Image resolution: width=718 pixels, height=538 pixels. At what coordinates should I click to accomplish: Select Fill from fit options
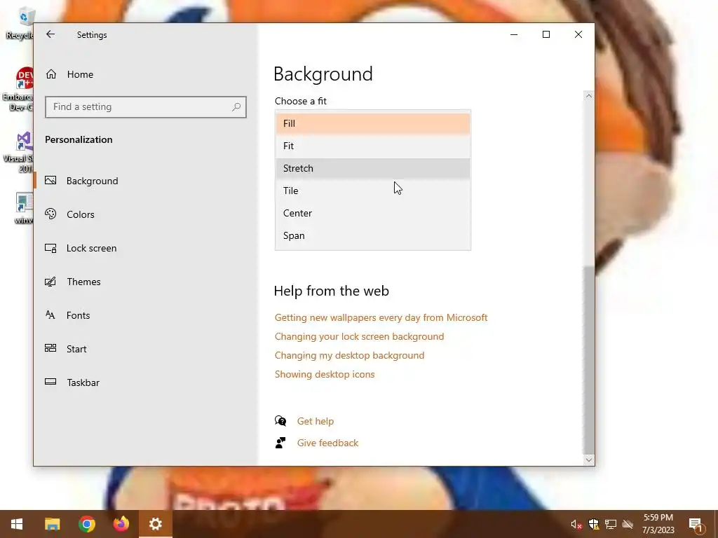pyautogui.click(x=373, y=123)
